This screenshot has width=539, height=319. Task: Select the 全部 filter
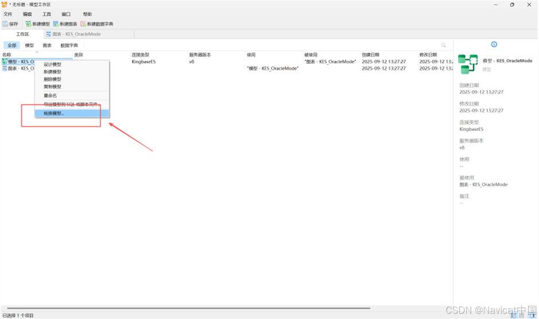point(12,45)
